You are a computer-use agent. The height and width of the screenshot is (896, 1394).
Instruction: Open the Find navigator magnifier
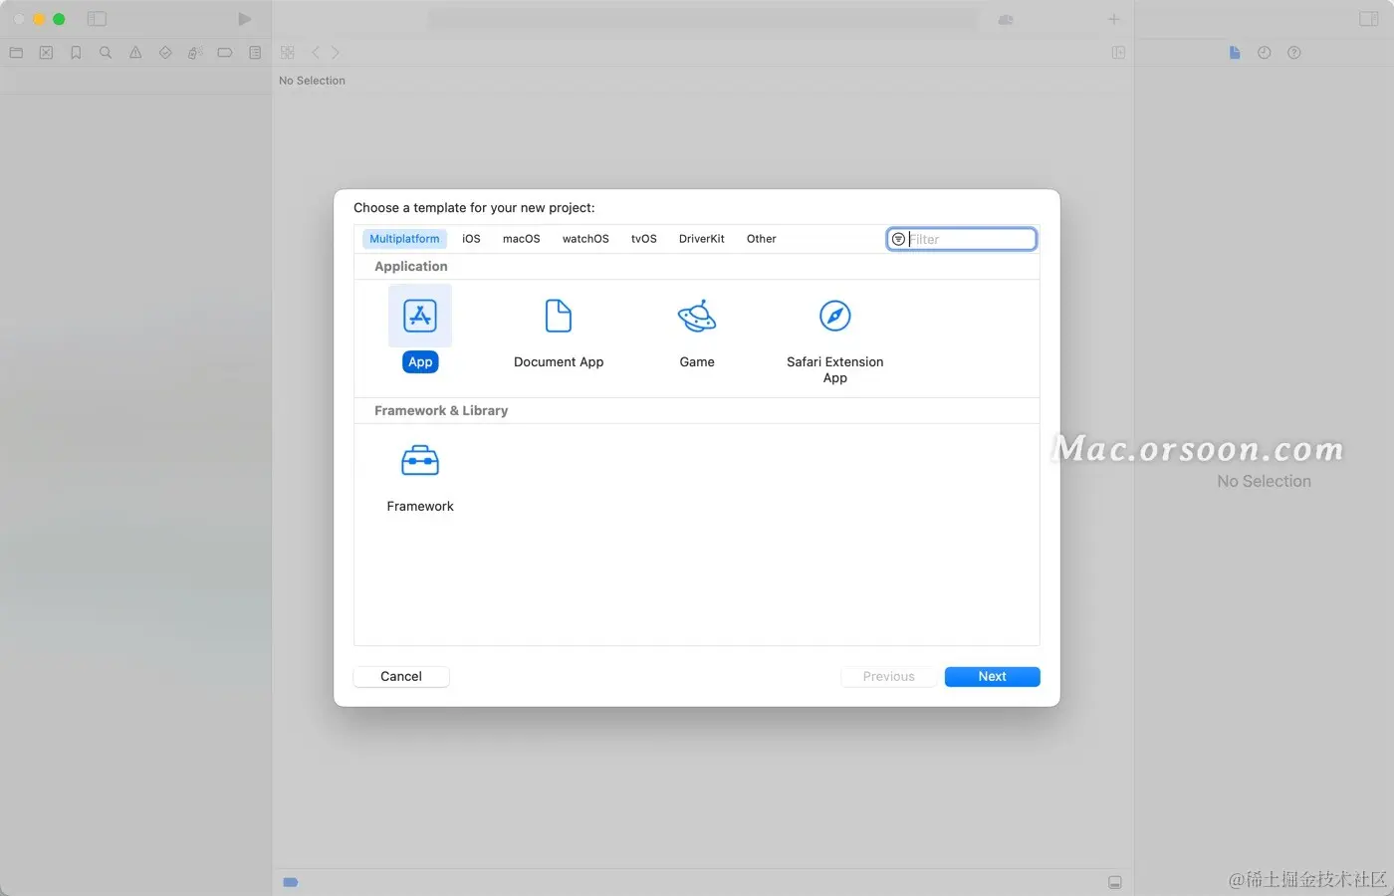[x=106, y=53]
